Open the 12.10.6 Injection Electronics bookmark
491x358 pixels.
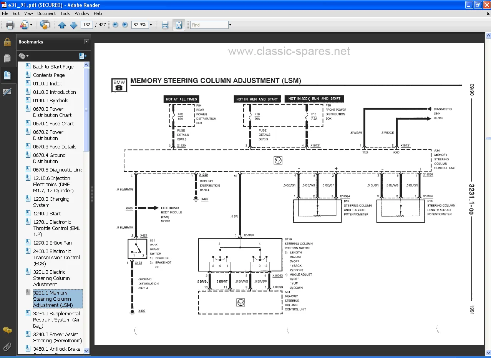[53, 184]
